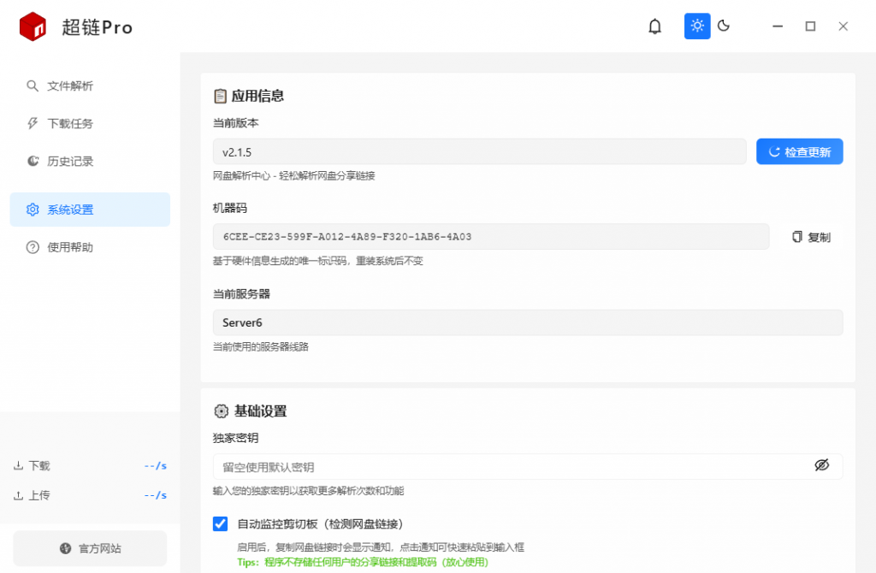The height and width of the screenshot is (573, 876).
Task: Switch to light mode sun icon
Action: point(697,27)
